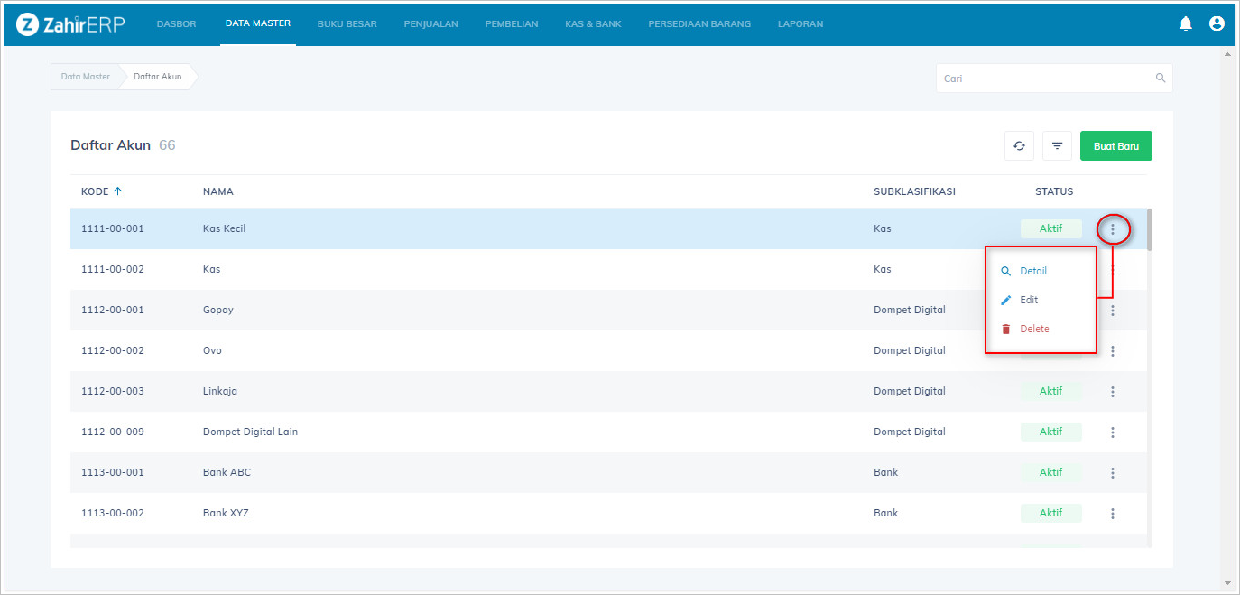Open three-dot menu for Dompet Digital Lain

click(x=1113, y=432)
